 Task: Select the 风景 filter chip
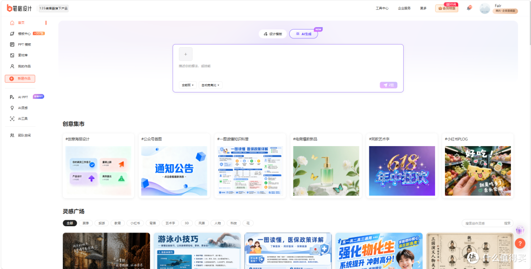(202, 223)
